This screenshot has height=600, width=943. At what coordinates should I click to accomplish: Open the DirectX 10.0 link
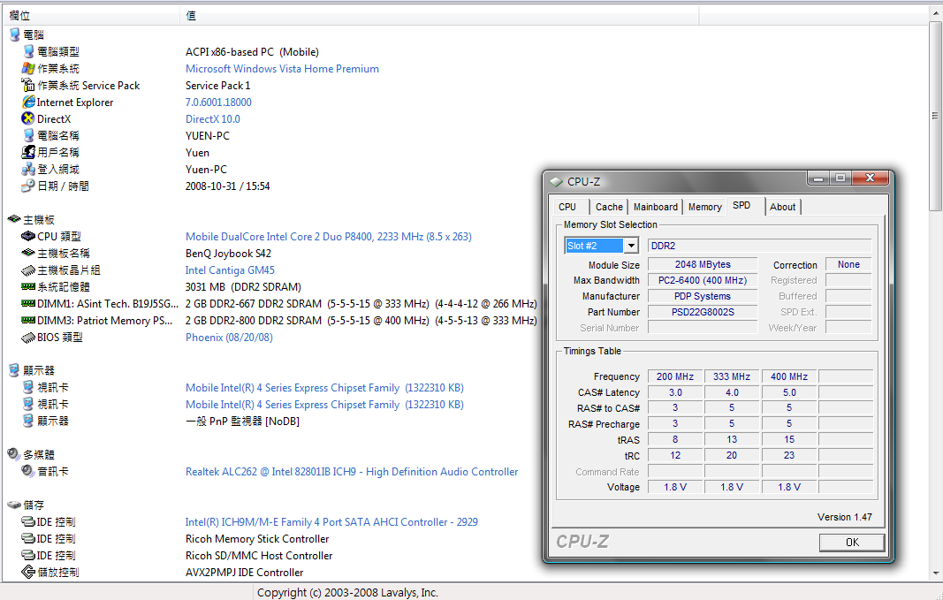[x=213, y=119]
